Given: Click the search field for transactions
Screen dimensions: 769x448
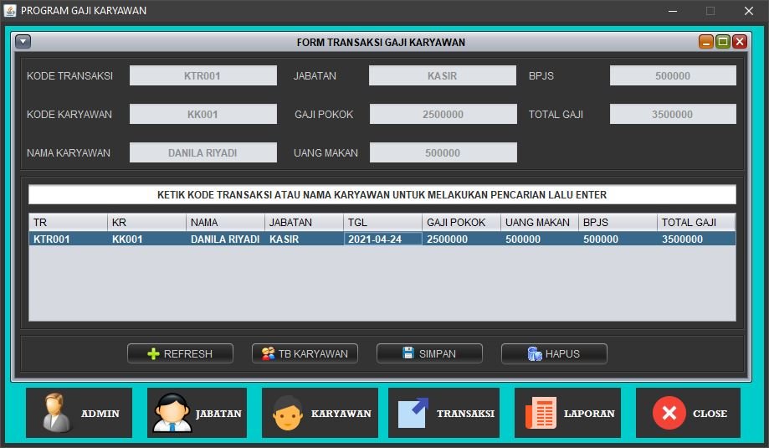Looking at the screenshot, I should tap(382, 194).
